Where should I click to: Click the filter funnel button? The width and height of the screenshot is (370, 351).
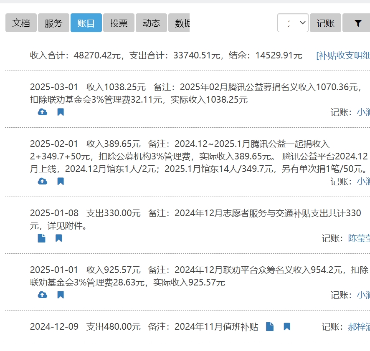tap(357, 23)
